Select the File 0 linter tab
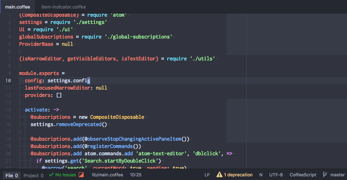 click(11, 176)
